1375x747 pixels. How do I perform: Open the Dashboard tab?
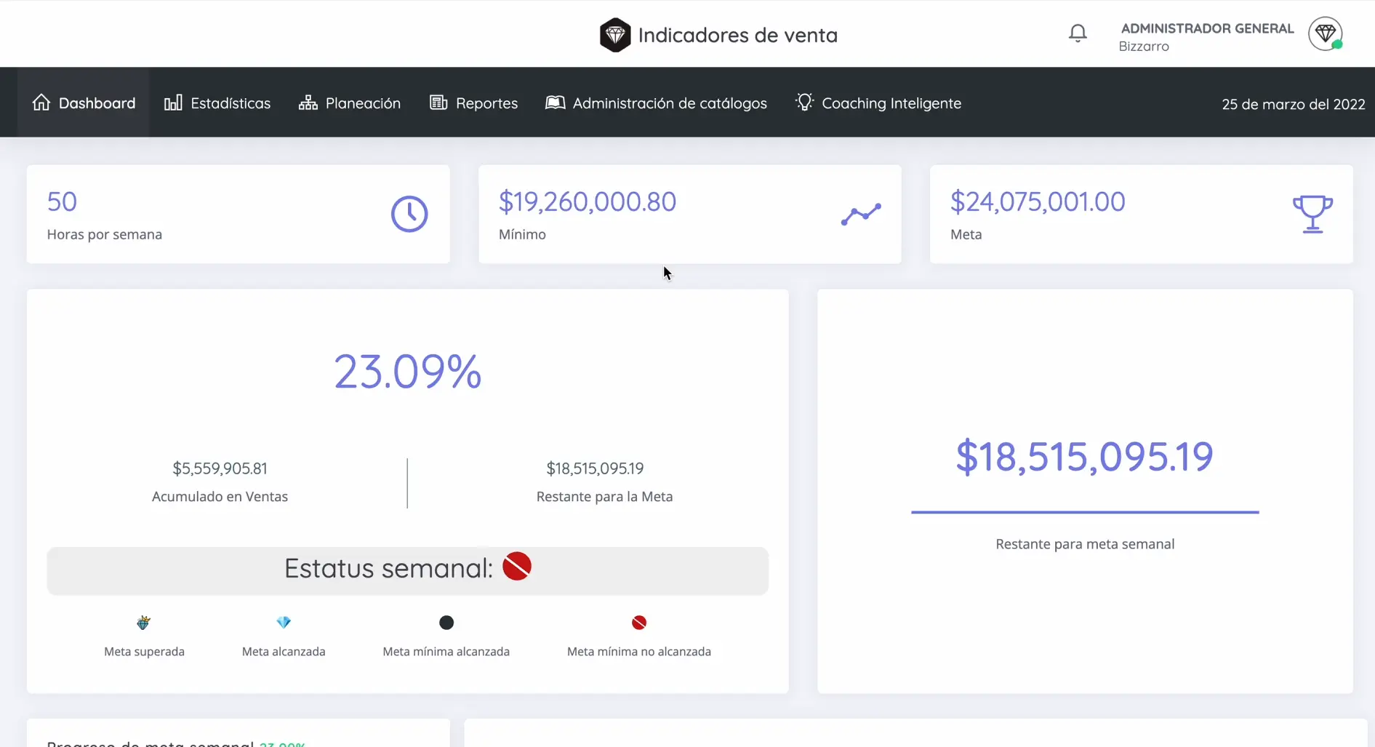tap(84, 103)
